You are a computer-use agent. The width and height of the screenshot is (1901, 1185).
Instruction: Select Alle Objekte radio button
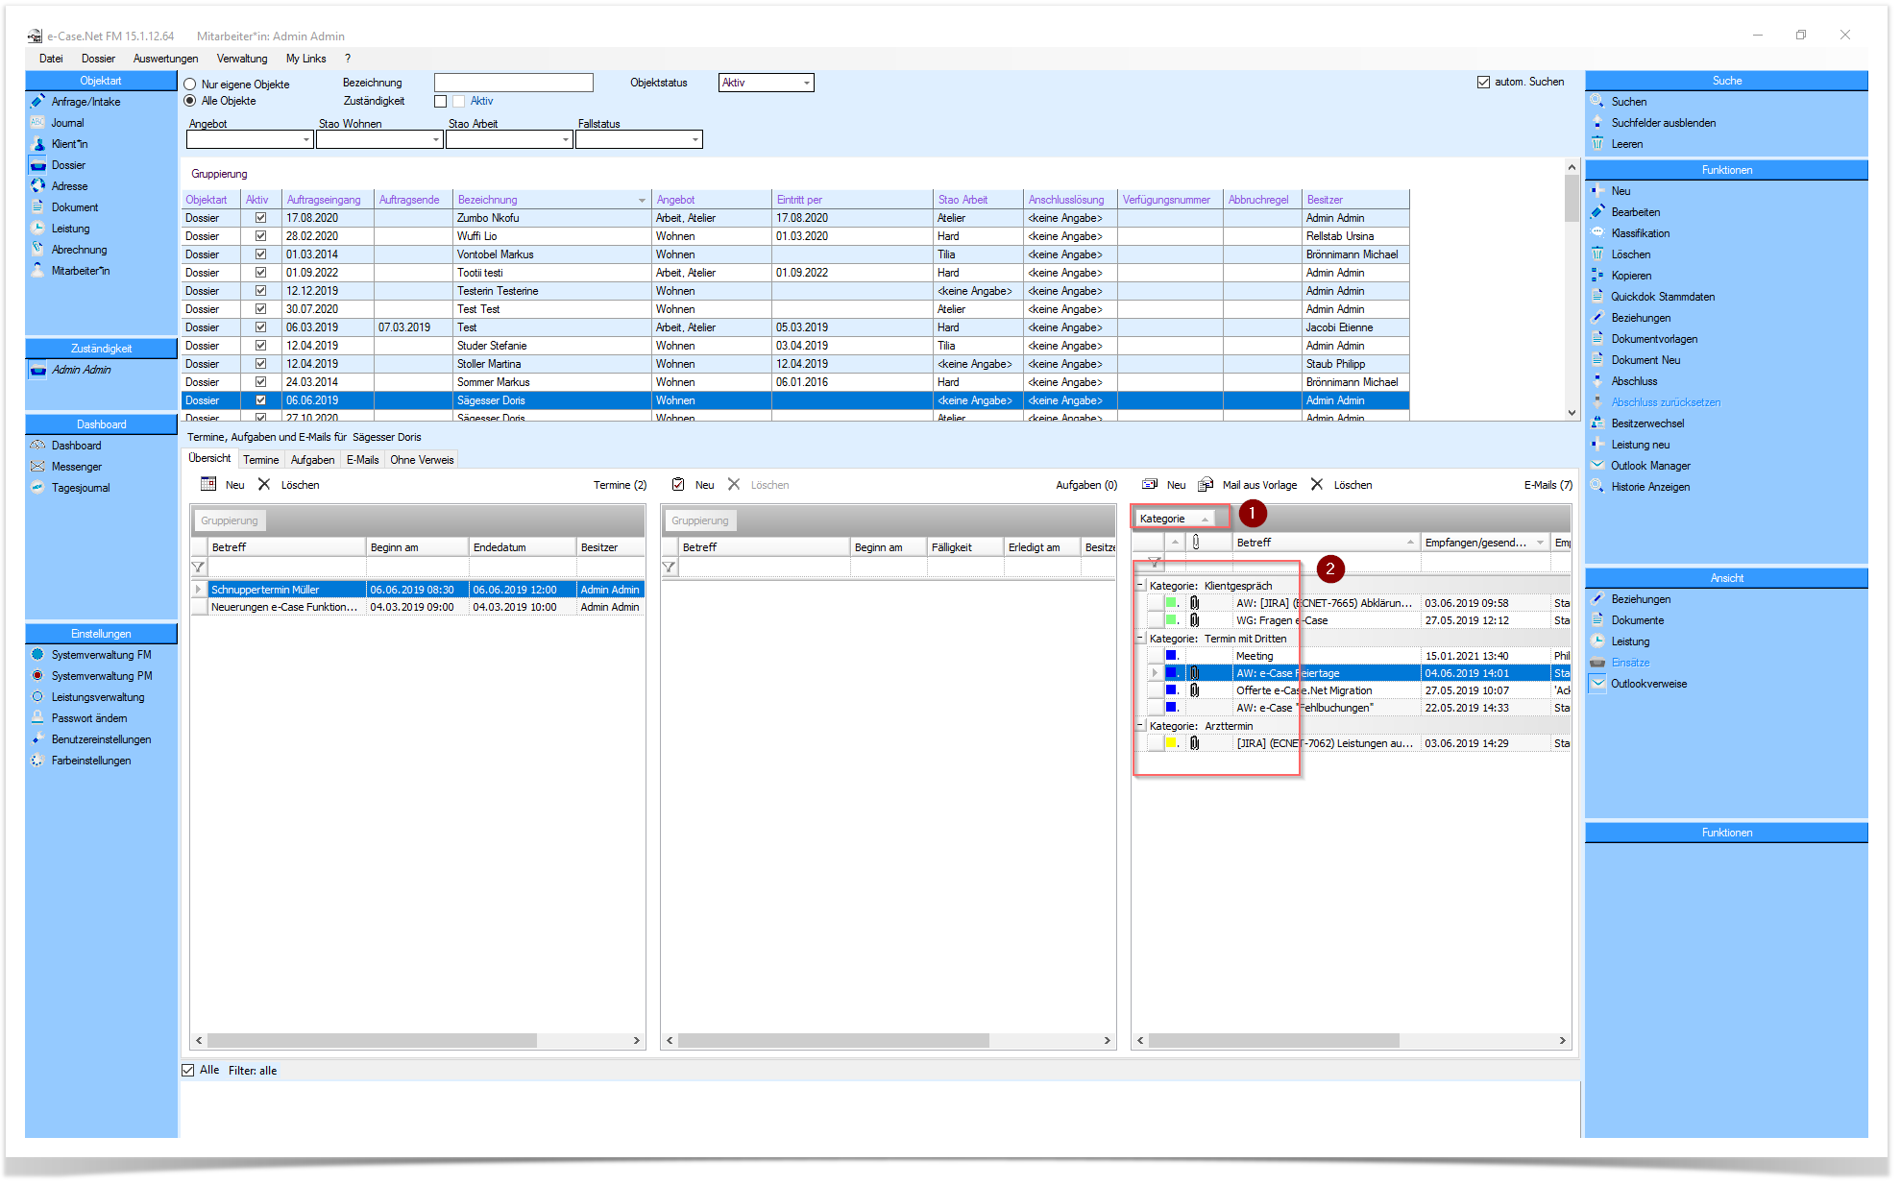(x=190, y=101)
